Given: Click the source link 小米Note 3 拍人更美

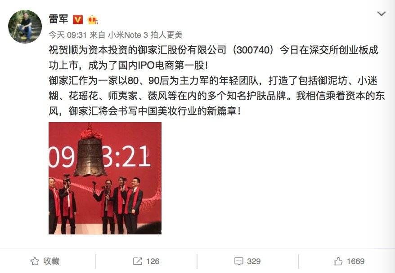Looking at the screenshot, I should coord(145,35).
